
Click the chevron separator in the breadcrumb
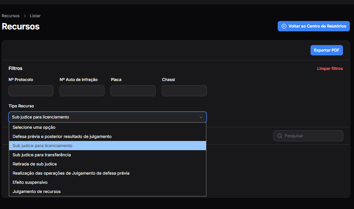25,16
